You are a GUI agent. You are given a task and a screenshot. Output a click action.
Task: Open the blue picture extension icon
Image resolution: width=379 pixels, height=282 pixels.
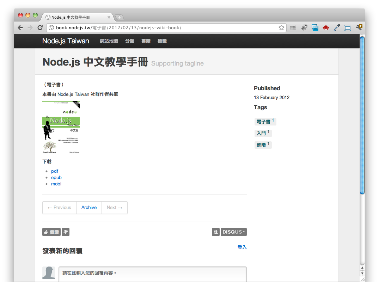tap(315, 27)
